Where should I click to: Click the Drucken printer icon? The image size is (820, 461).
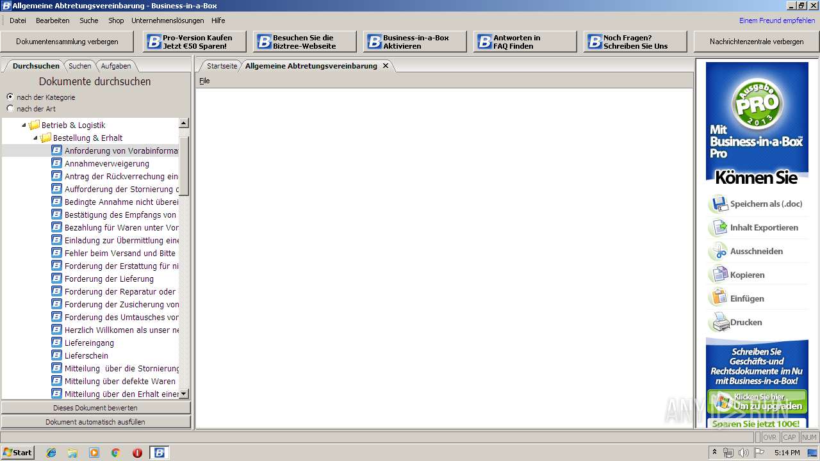point(721,322)
